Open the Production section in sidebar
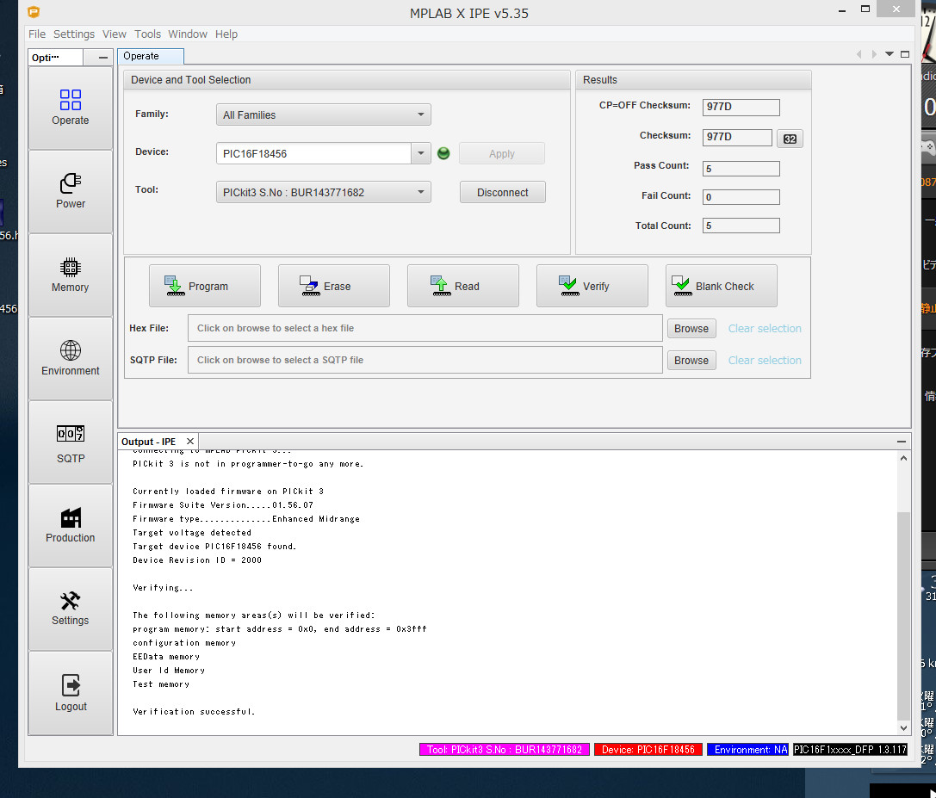This screenshot has width=936, height=798. coord(71,526)
